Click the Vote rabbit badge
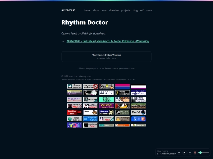This screenshot has height=159, width=213. point(90,112)
